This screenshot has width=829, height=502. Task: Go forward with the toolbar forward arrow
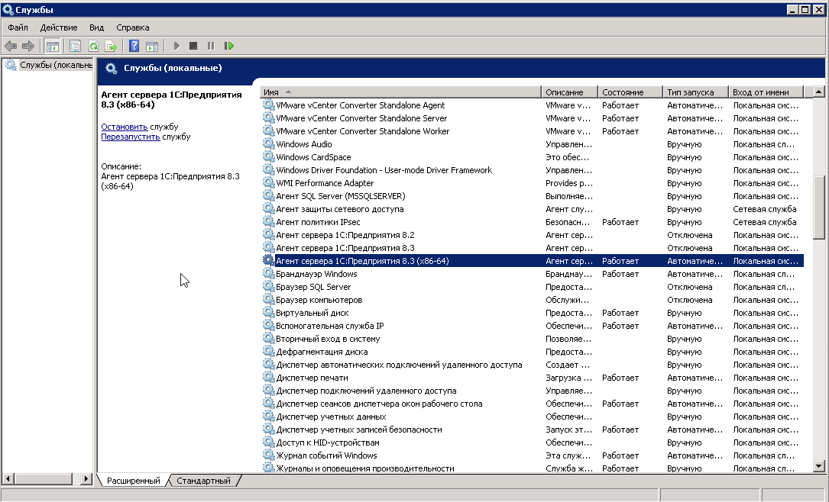pyautogui.click(x=28, y=47)
